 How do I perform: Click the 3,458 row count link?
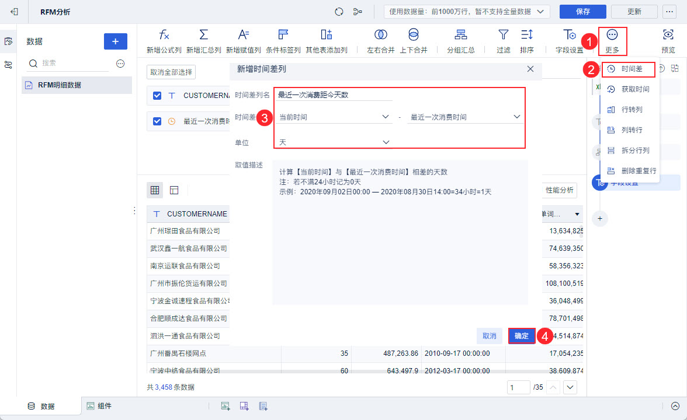(x=164, y=387)
